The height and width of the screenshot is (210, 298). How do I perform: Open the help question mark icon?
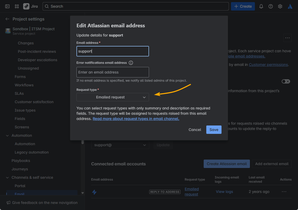coord(271,6)
